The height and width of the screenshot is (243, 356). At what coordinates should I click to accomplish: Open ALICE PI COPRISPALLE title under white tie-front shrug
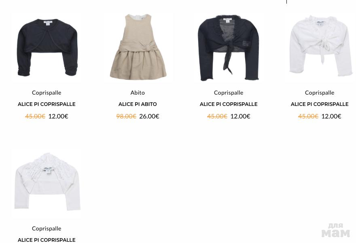[320, 104]
